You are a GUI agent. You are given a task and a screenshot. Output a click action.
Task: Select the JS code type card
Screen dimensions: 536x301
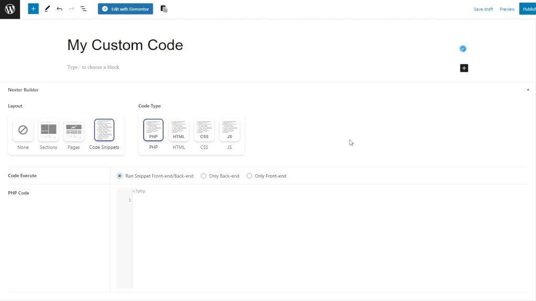click(229, 130)
